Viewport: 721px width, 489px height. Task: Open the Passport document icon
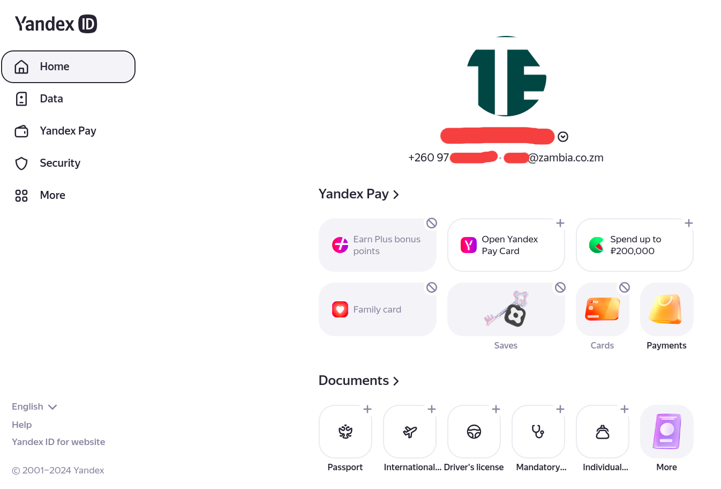click(x=346, y=432)
